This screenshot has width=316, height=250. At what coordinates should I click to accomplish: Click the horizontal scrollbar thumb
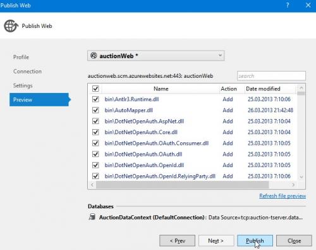click(183, 185)
